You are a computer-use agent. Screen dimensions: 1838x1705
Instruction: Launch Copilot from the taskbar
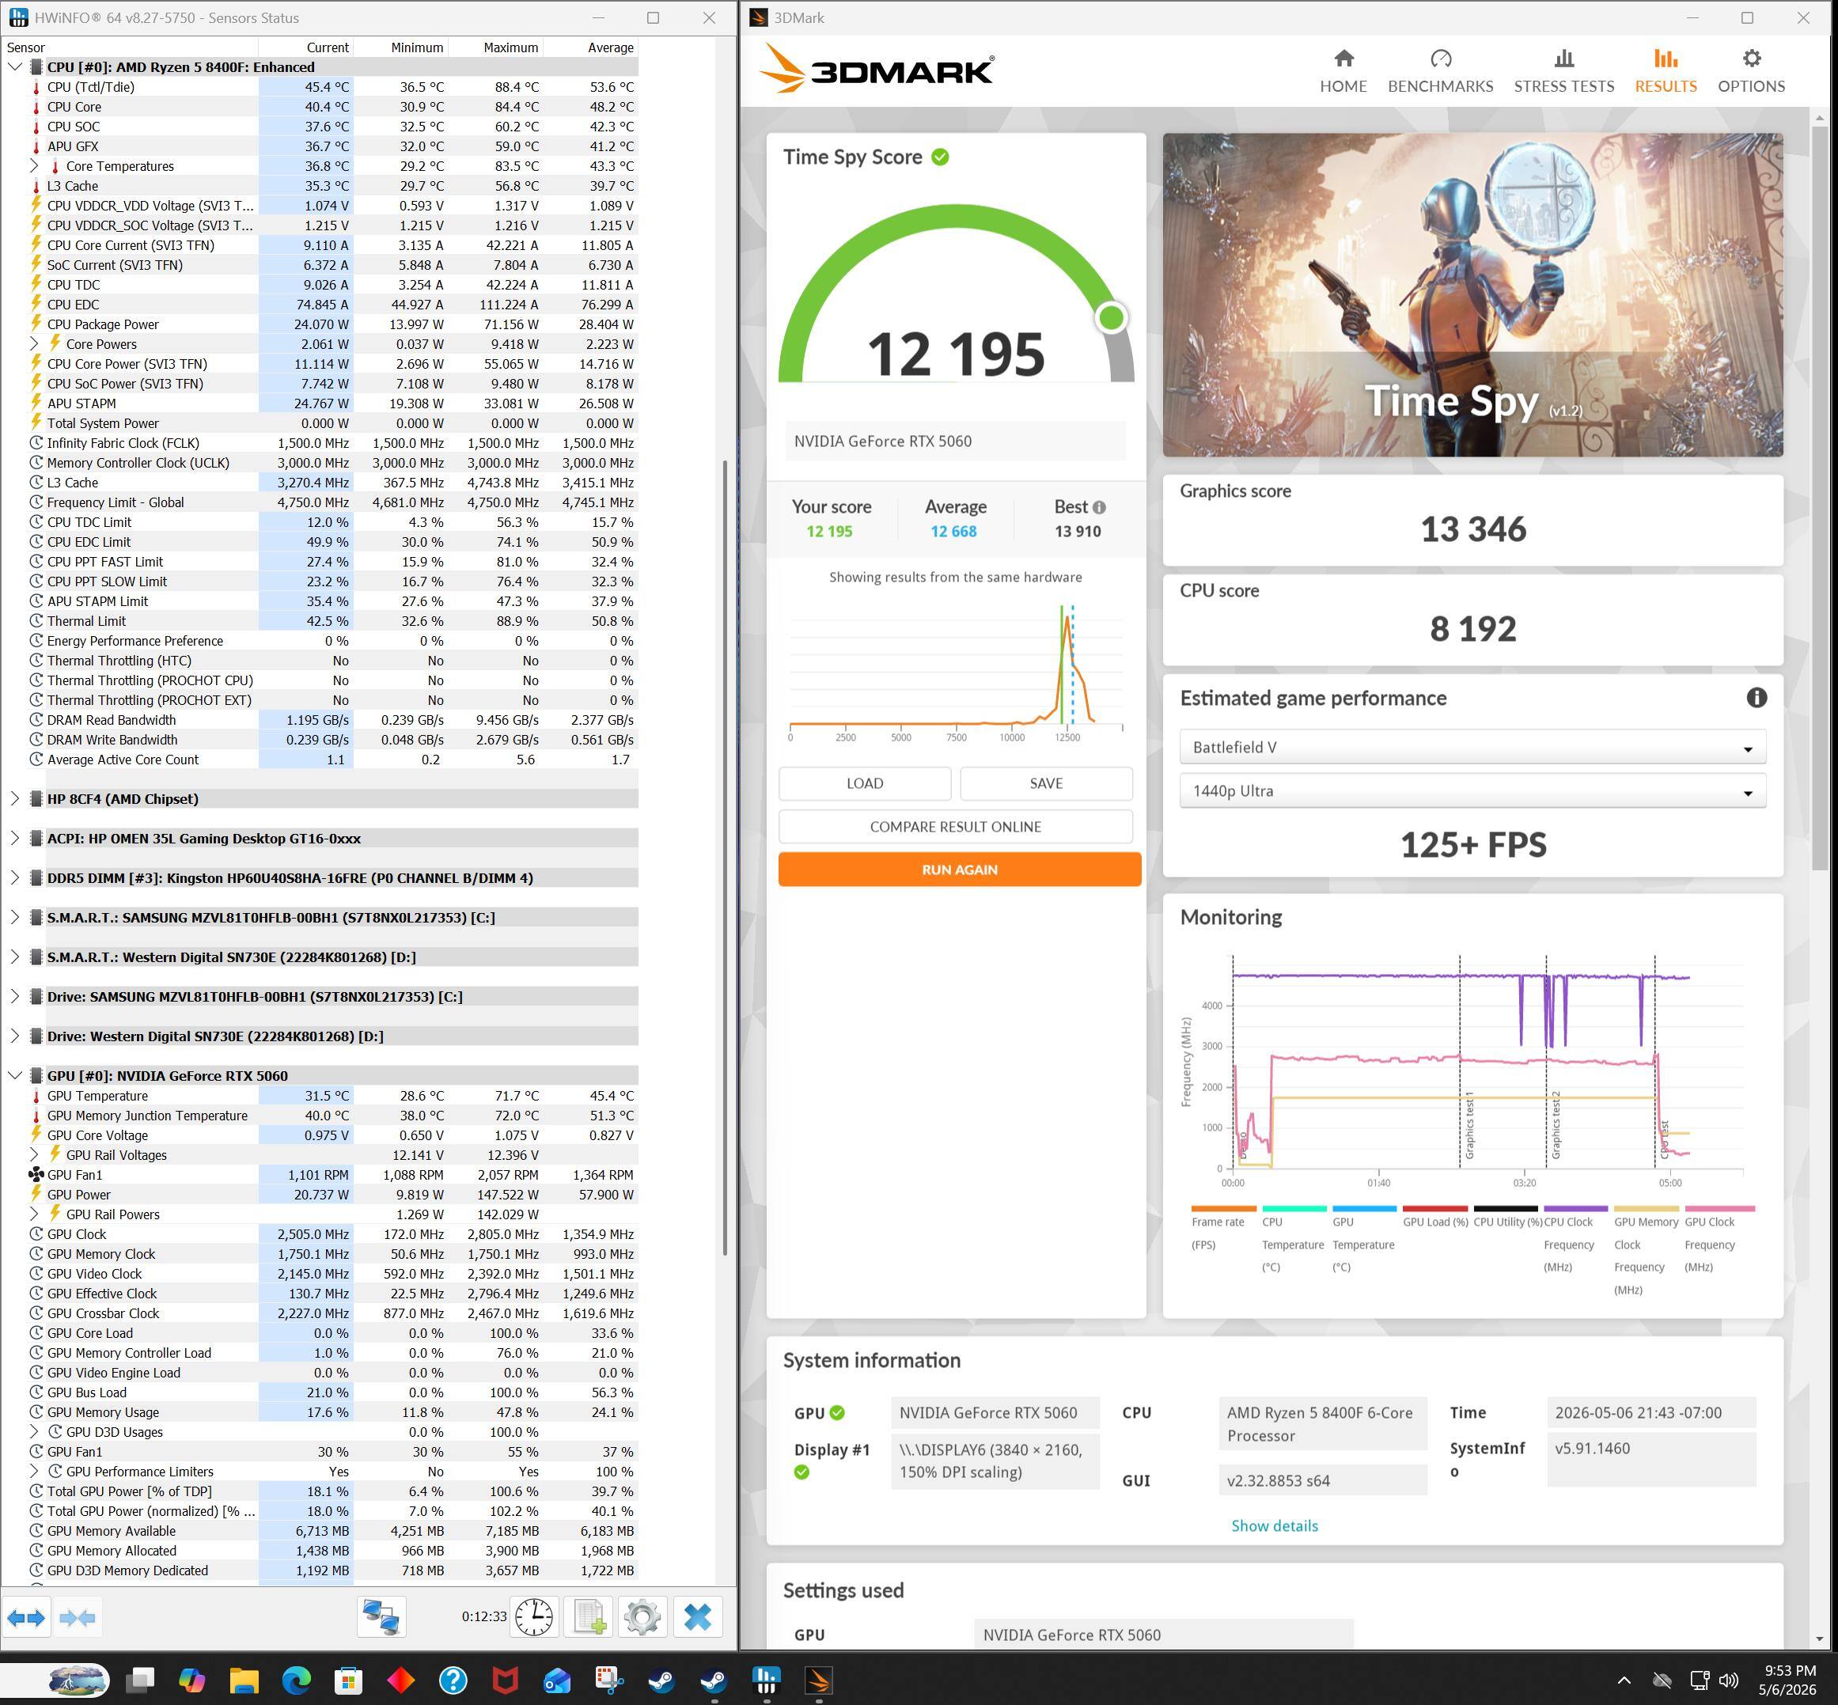click(x=192, y=1681)
